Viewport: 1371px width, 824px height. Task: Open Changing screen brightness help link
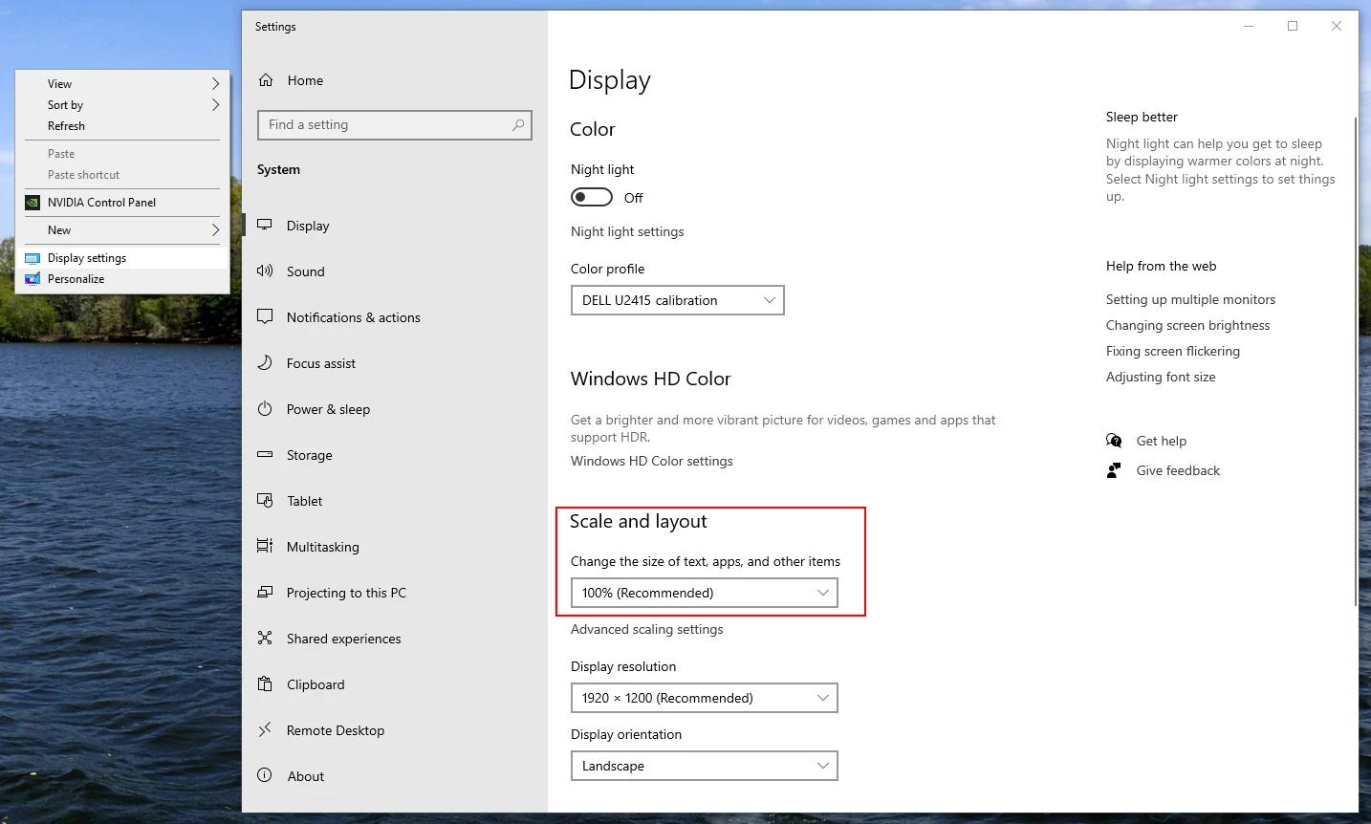click(1187, 325)
